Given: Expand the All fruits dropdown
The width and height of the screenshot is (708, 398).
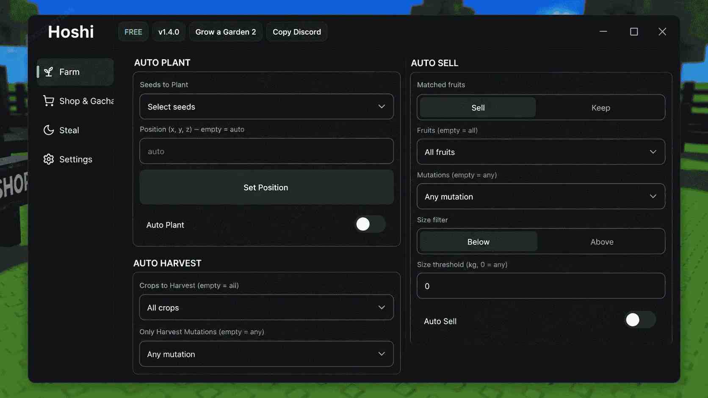Looking at the screenshot, I should [541, 152].
